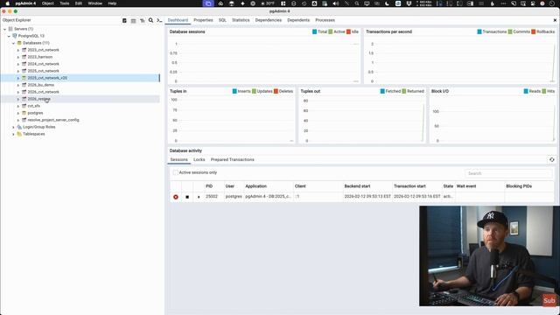The height and width of the screenshot is (315, 560).
Task: Click the 2024_cvt_network database icon
Action: click(x=24, y=64)
